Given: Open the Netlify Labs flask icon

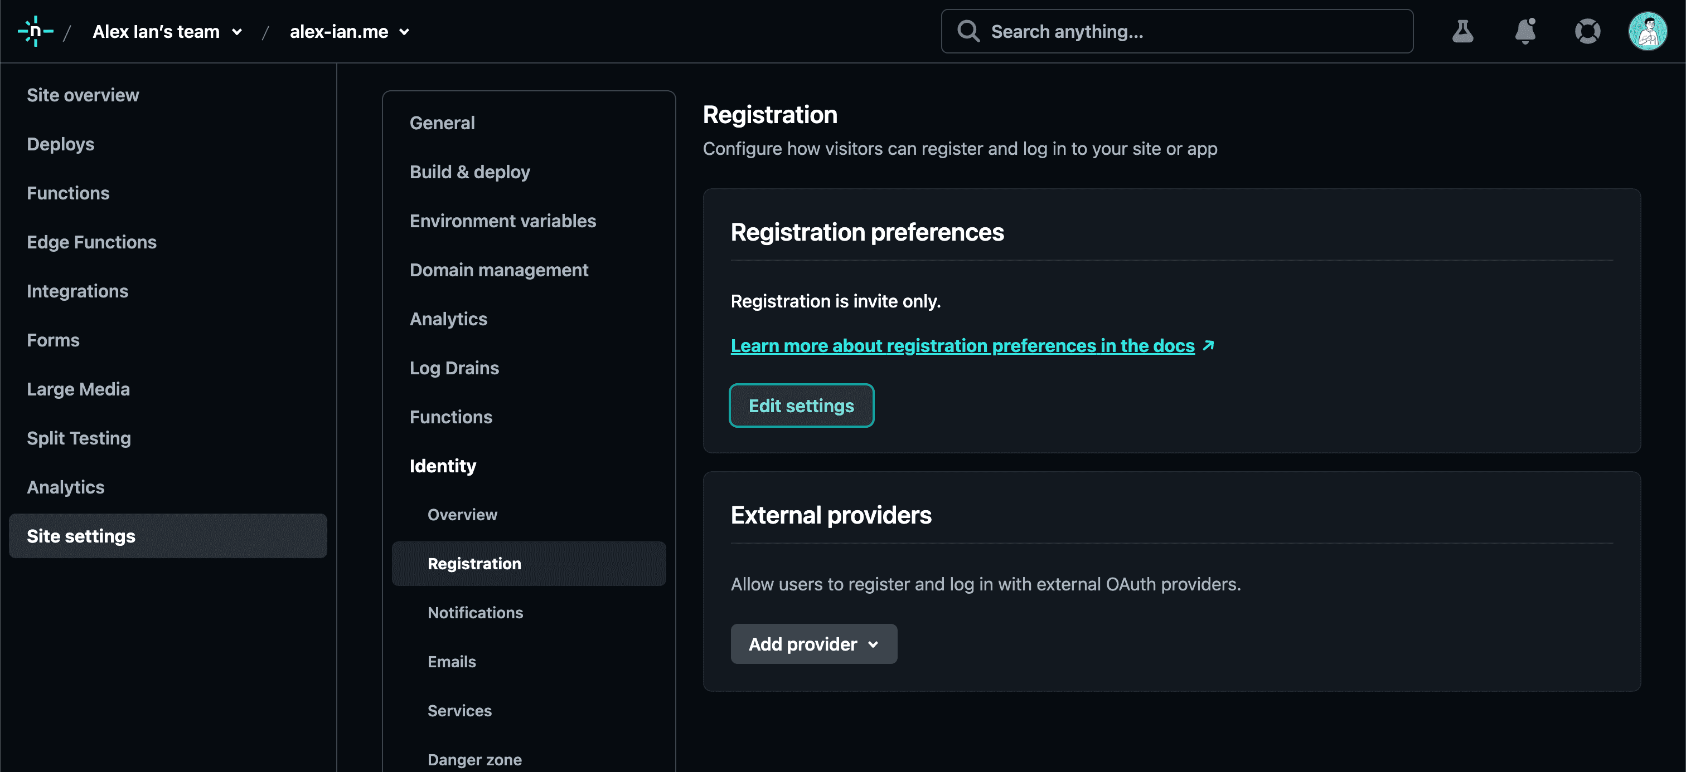Looking at the screenshot, I should (x=1462, y=31).
